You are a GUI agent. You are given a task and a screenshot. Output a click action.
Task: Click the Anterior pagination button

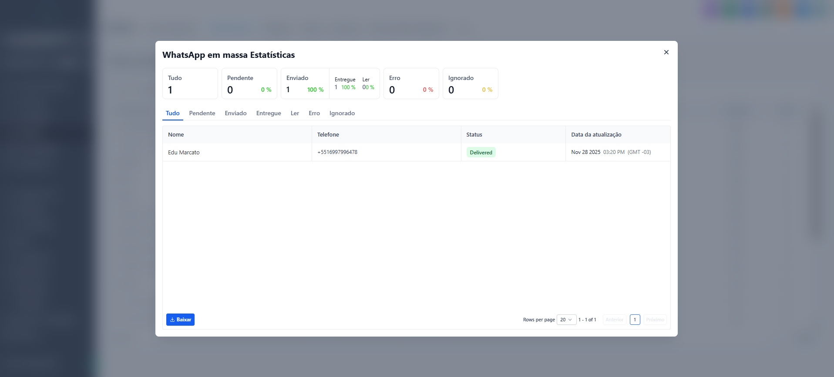pos(614,320)
